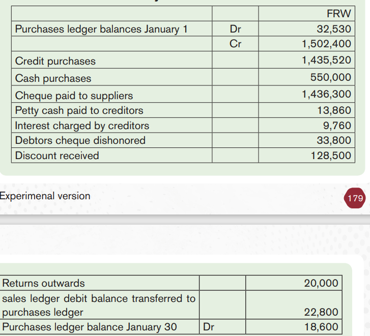Select the 32,530 amount

coord(334,29)
